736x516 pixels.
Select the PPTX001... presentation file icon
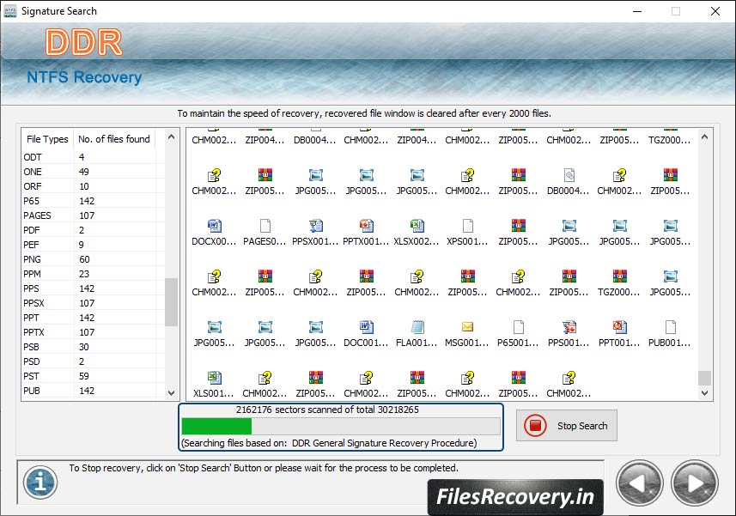pos(366,226)
